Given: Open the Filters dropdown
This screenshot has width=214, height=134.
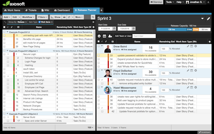Looking at the screenshot, I should click(x=42, y=17).
